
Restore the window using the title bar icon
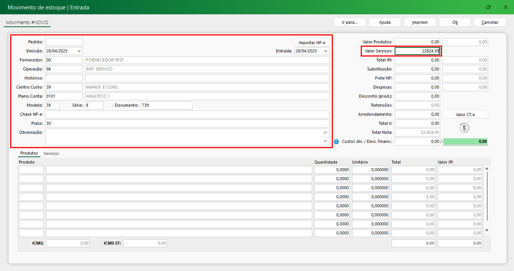(488, 7)
